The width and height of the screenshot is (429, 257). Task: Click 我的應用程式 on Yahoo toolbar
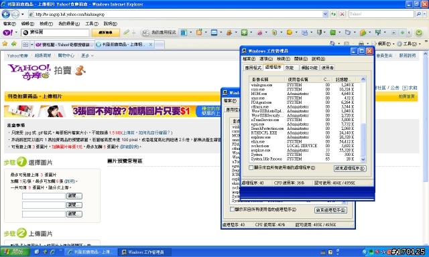pyautogui.click(x=160, y=33)
